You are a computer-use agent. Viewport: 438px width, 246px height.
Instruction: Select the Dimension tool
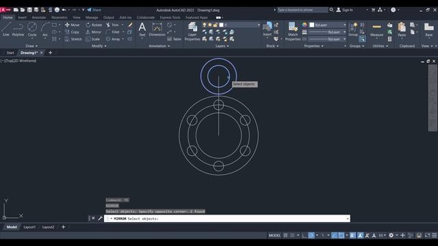(157, 29)
